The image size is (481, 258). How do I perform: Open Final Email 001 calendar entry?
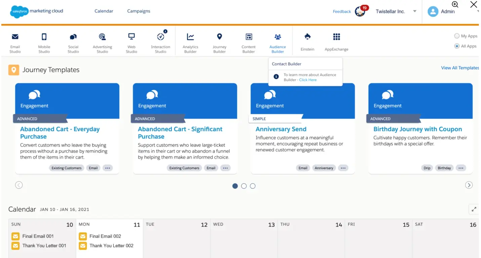(x=38, y=236)
